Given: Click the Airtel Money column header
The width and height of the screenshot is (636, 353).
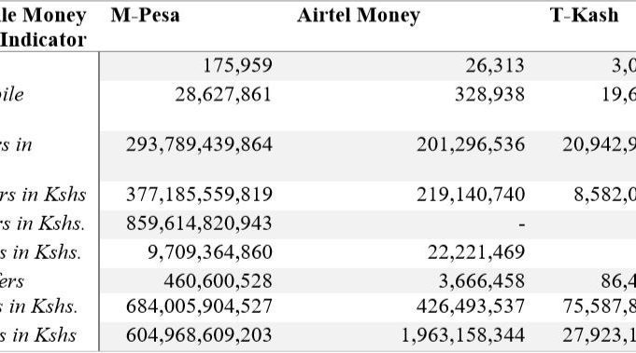Looking at the screenshot, I should [x=358, y=16].
